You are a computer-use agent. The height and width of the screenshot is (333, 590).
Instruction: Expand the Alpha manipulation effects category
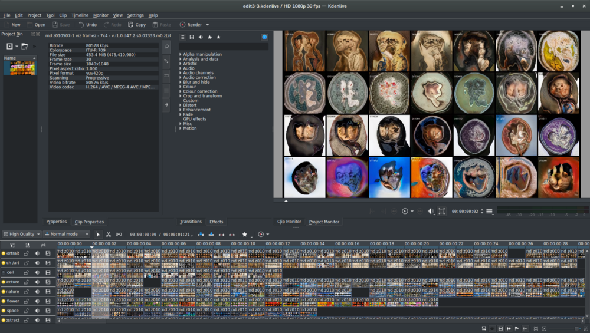(181, 54)
